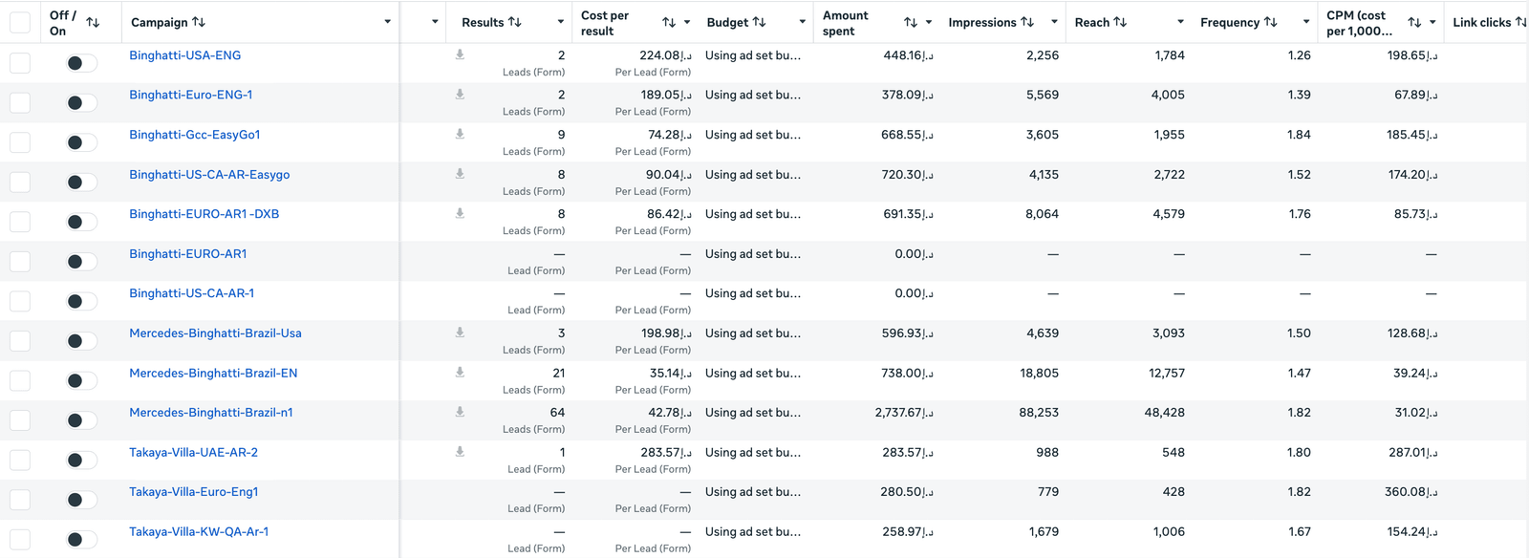Check the Takaya-Villa-Euro-Eng1 row checkbox
Image resolution: width=1529 pixels, height=558 pixels.
[x=20, y=500]
